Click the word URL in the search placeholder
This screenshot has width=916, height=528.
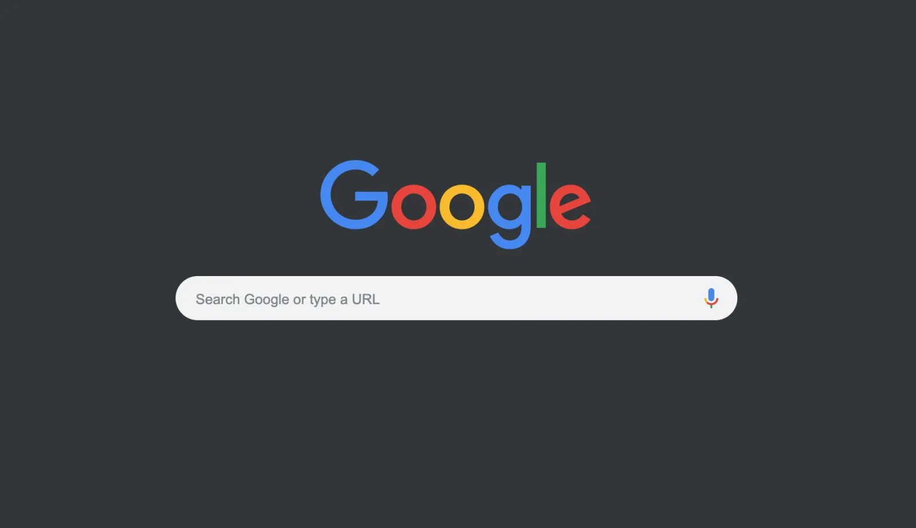(x=366, y=299)
